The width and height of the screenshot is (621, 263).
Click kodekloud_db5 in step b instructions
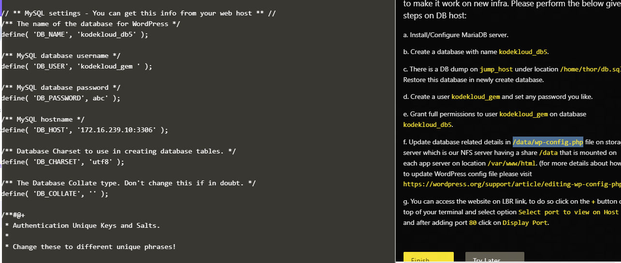pyautogui.click(x=523, y=52)
